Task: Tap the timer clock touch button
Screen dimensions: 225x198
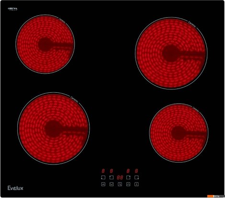Action: [x=120, y=184]
